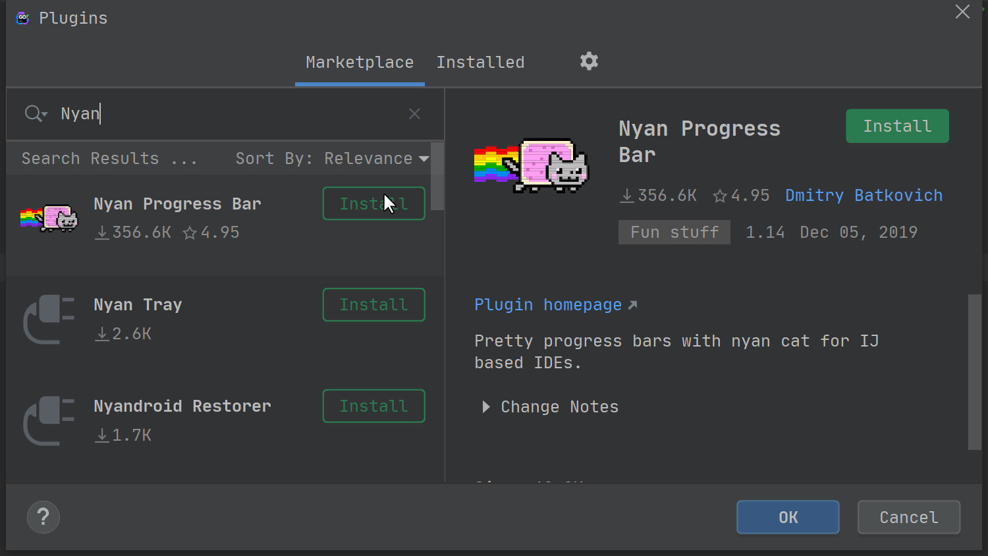Switch to the Installed tab
Image resolution: width=988 pixels, height=556 pixels.
pos(480,63)
